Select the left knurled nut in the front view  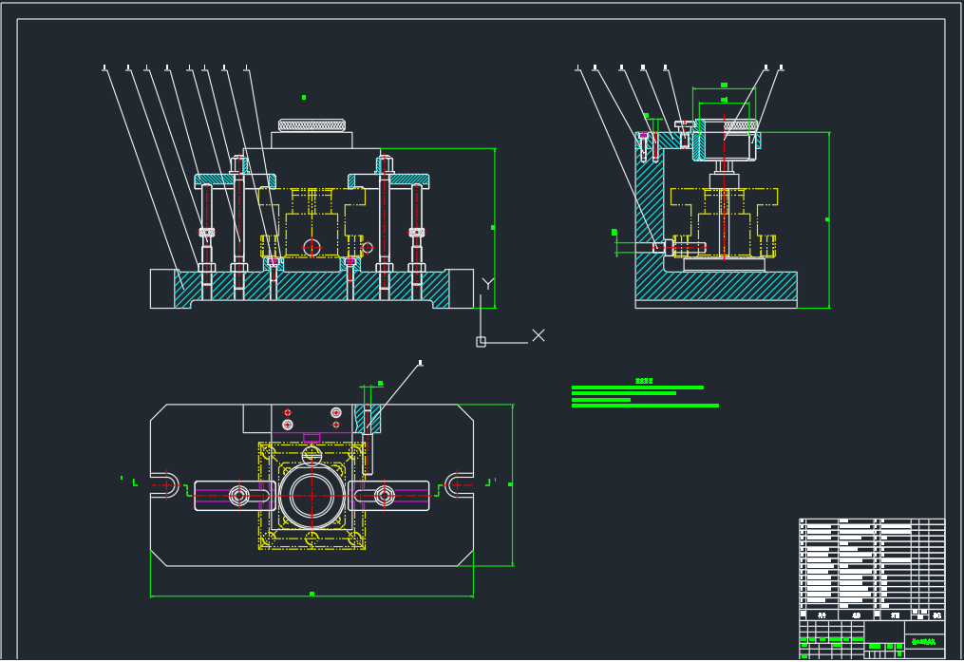[x=207, y=233]
